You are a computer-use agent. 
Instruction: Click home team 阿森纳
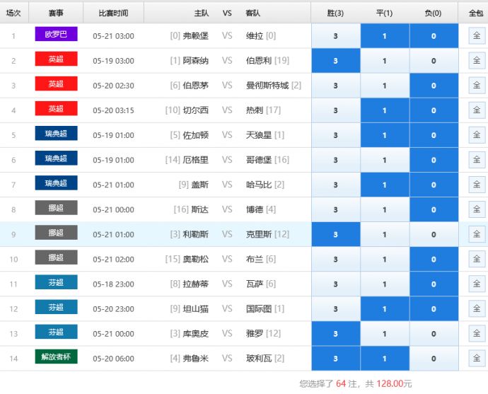click(195, 61)
